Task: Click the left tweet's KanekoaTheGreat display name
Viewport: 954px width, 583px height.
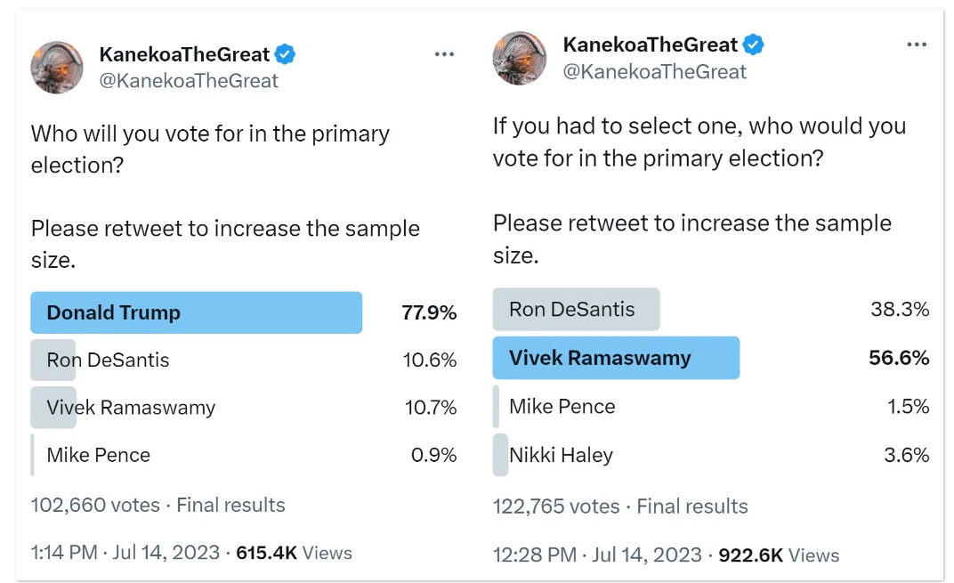Action: 184,54
